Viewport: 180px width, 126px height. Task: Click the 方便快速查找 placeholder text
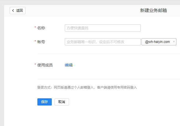(x=78, y=28)
